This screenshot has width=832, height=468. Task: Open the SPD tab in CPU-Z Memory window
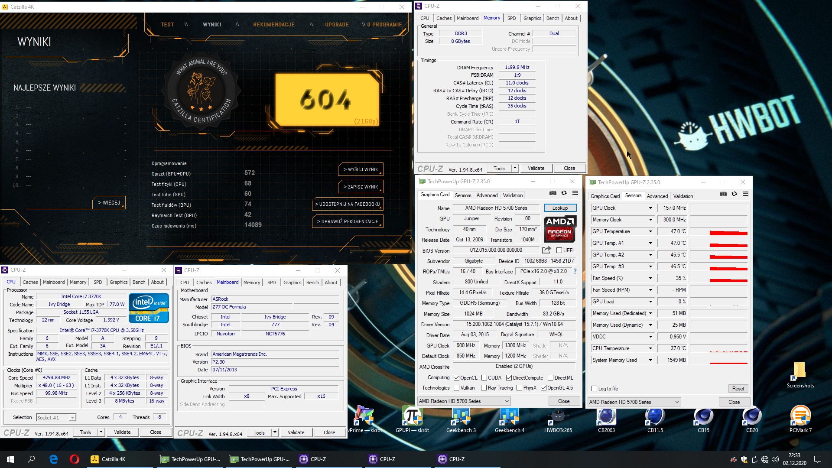point(511,18)
